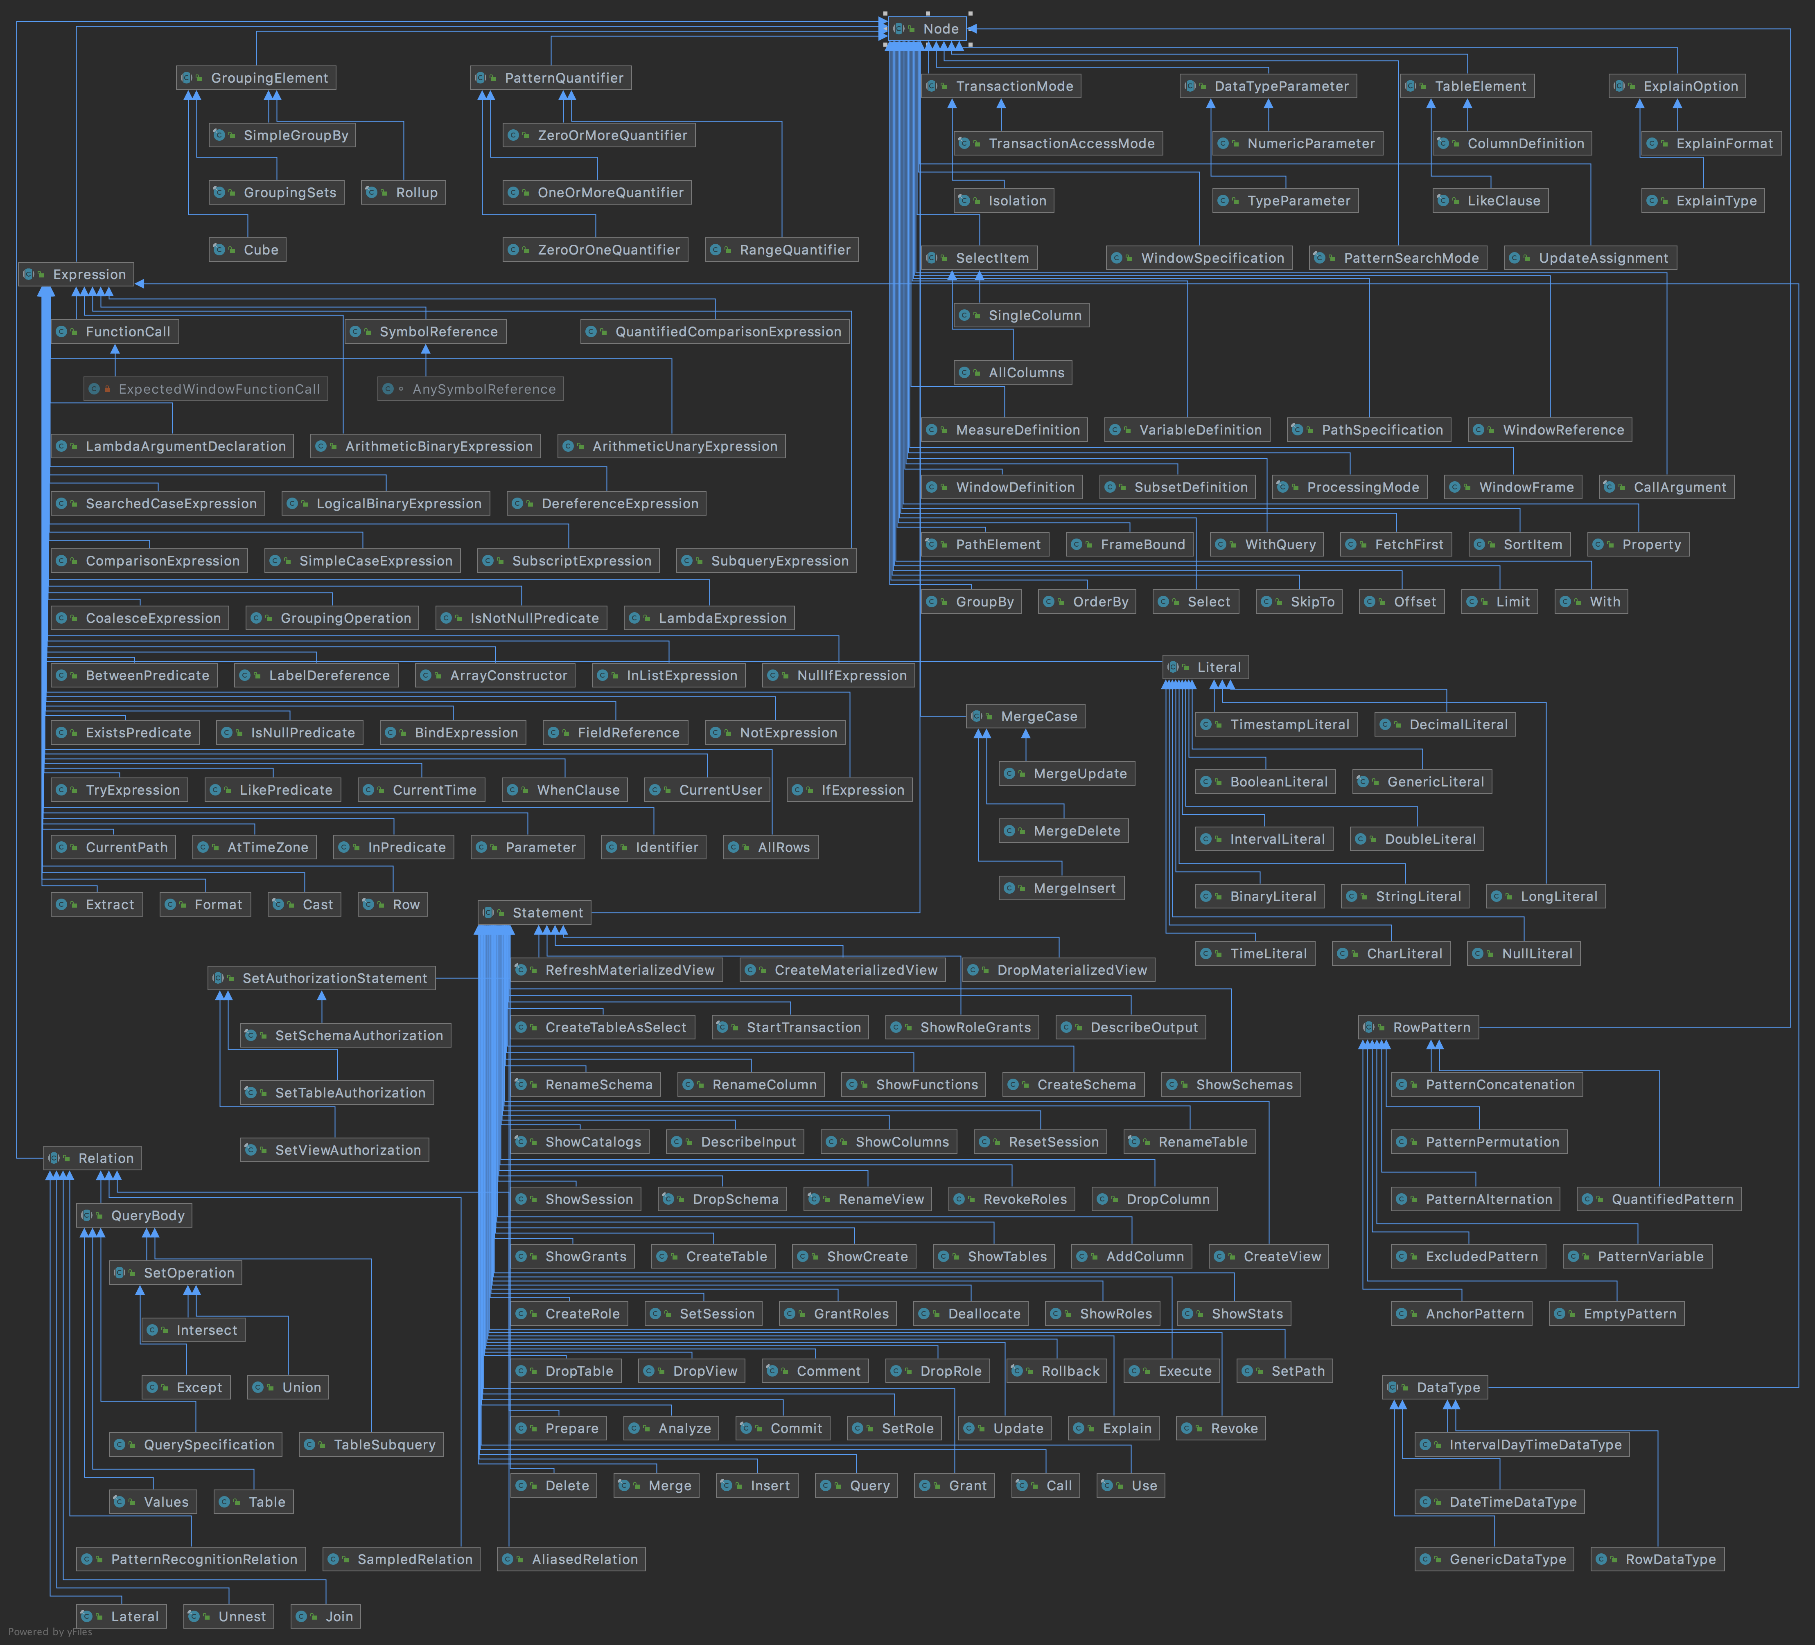The width and height of the screenshot is (1815, 1645).
Task: Click the DataType node's class icon
Action: point(1393,1387)
